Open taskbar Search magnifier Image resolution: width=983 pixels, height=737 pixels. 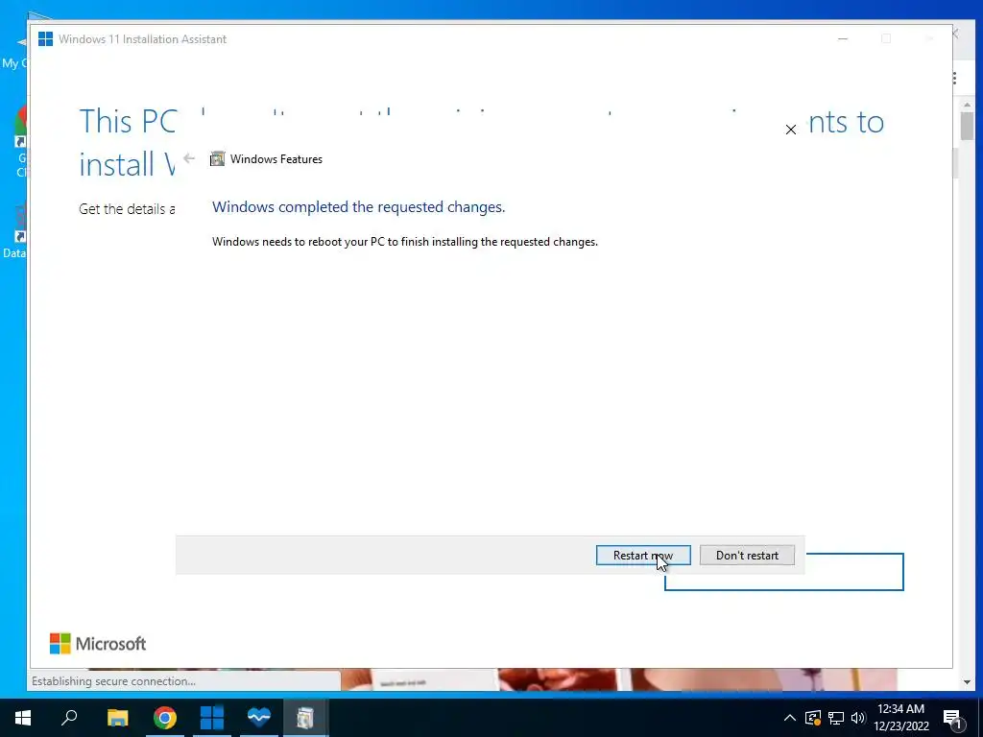(69, 718)
